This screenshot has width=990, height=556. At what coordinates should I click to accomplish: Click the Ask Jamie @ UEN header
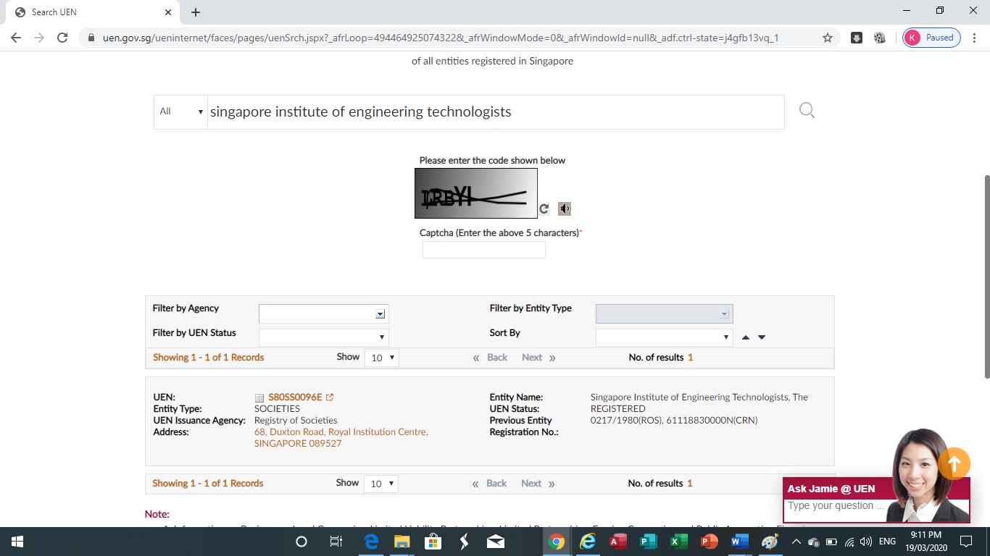[x=831, y=489]
